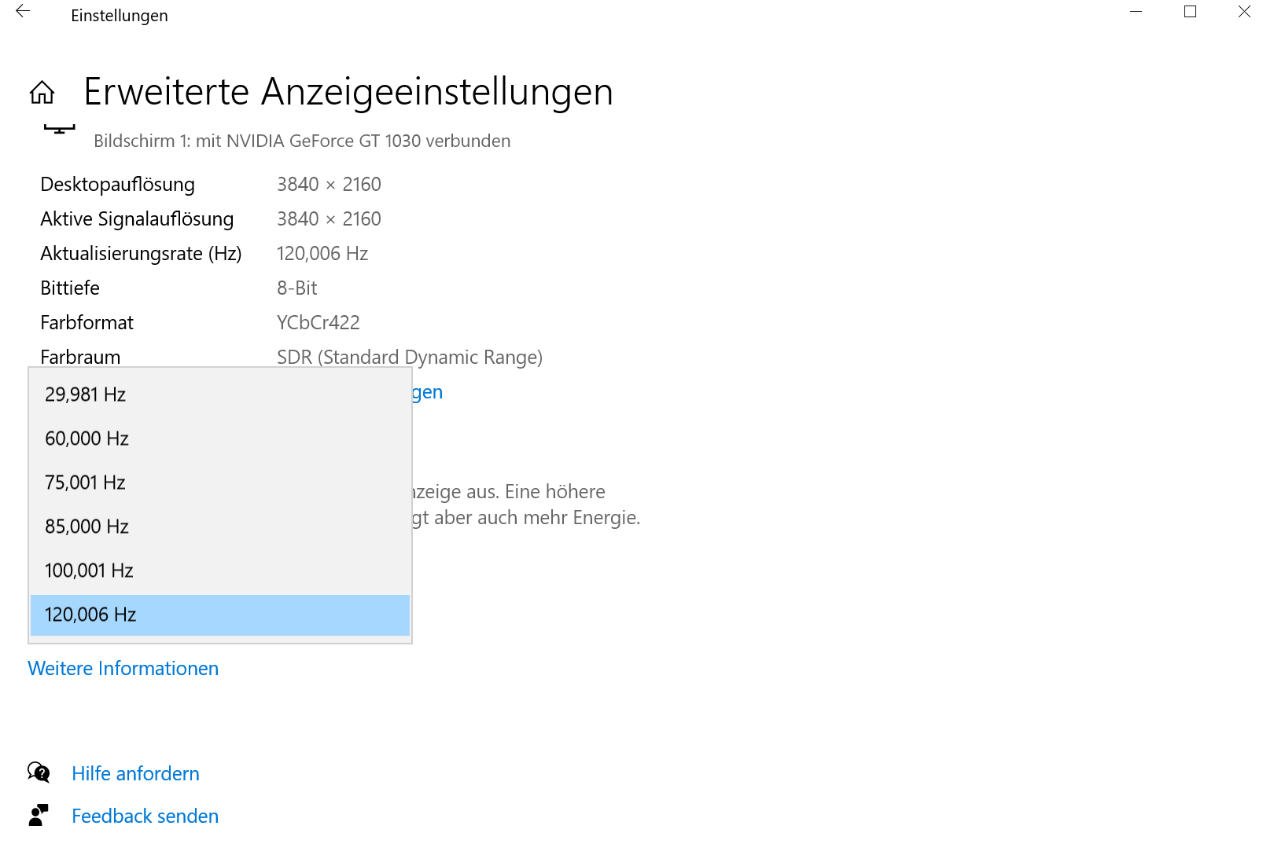
Task: Click the Aktualisierungsrate value 120,006 Hz
Action: pos(322,254)
